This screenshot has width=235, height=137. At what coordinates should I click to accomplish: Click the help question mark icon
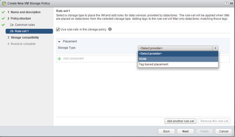[226, 3]
